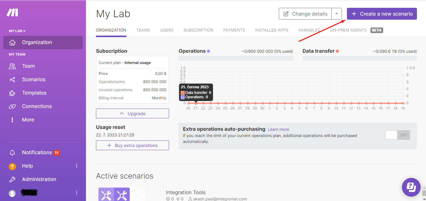This screenshot has width=426, height=201.
Task: Open the floating chat support bubble
Action: point(411,187)
